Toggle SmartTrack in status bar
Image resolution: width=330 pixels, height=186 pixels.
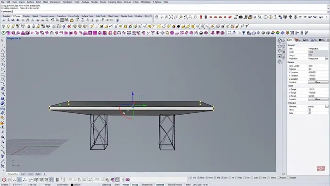pos(147,185)
